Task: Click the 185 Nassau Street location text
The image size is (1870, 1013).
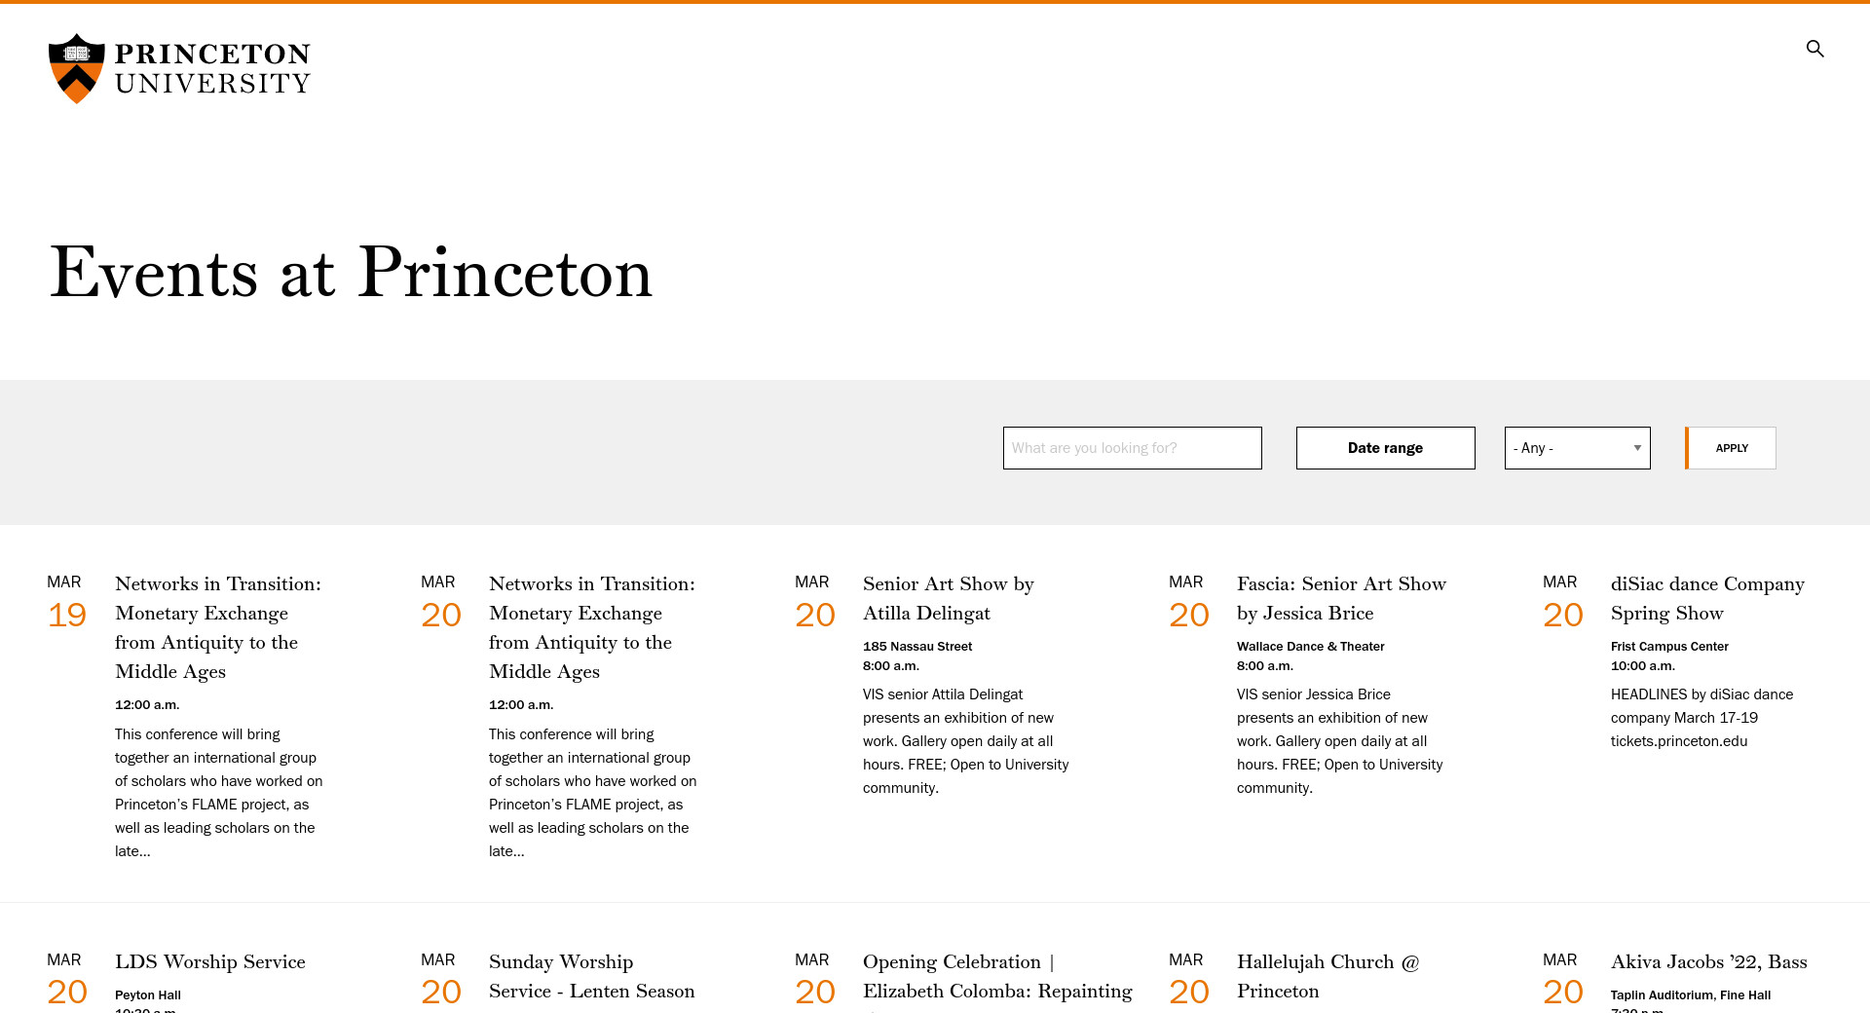Action: [x=916, y=646]
